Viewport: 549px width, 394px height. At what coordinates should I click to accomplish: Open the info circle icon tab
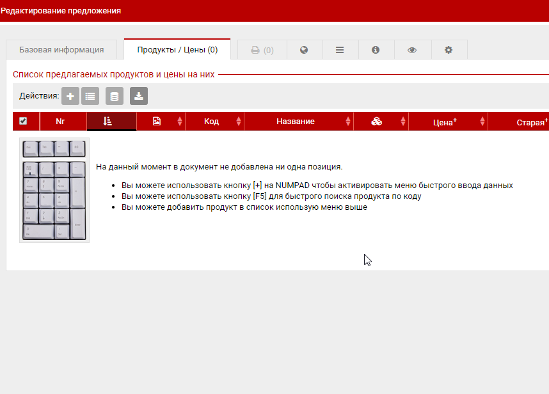coord(376,50)
